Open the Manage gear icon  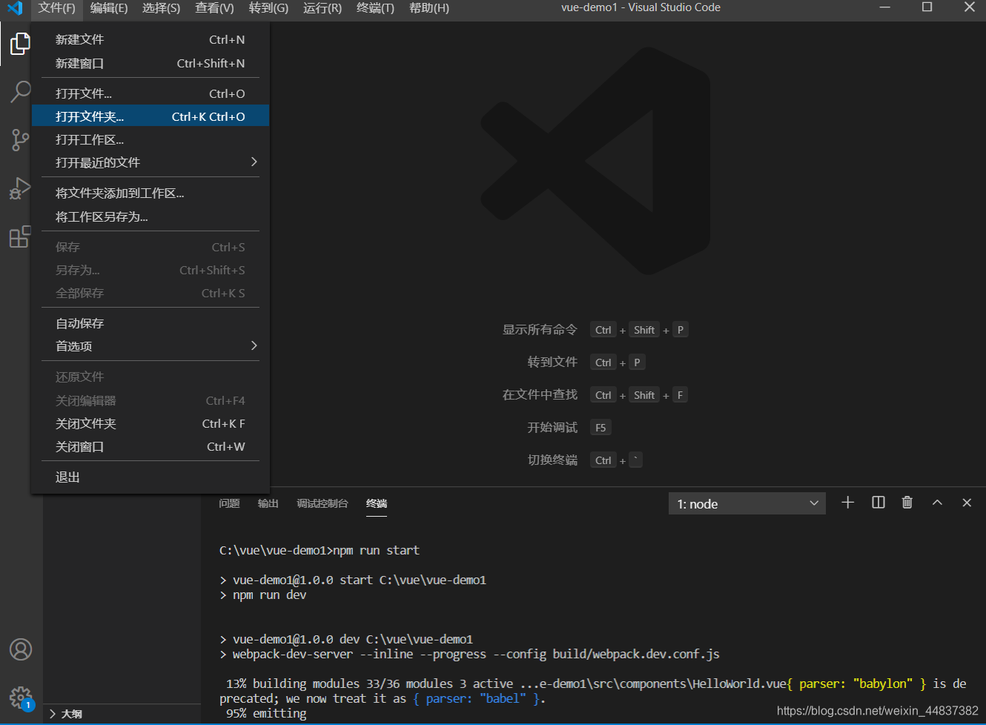click(x=21, y=698)
